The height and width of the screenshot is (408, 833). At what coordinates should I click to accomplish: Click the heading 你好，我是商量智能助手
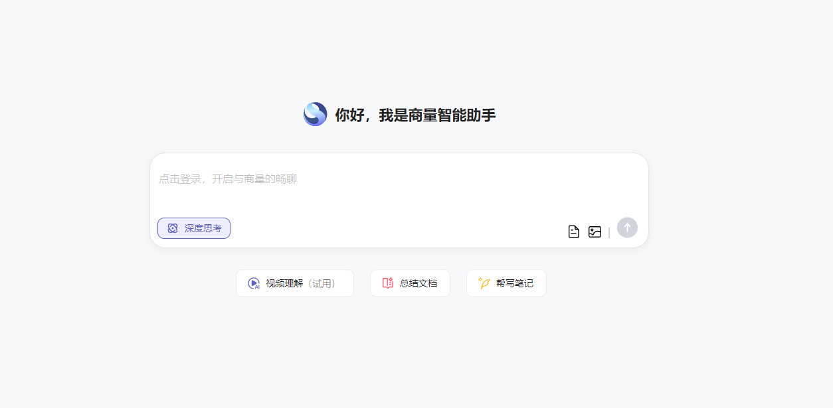coord(415,115)
